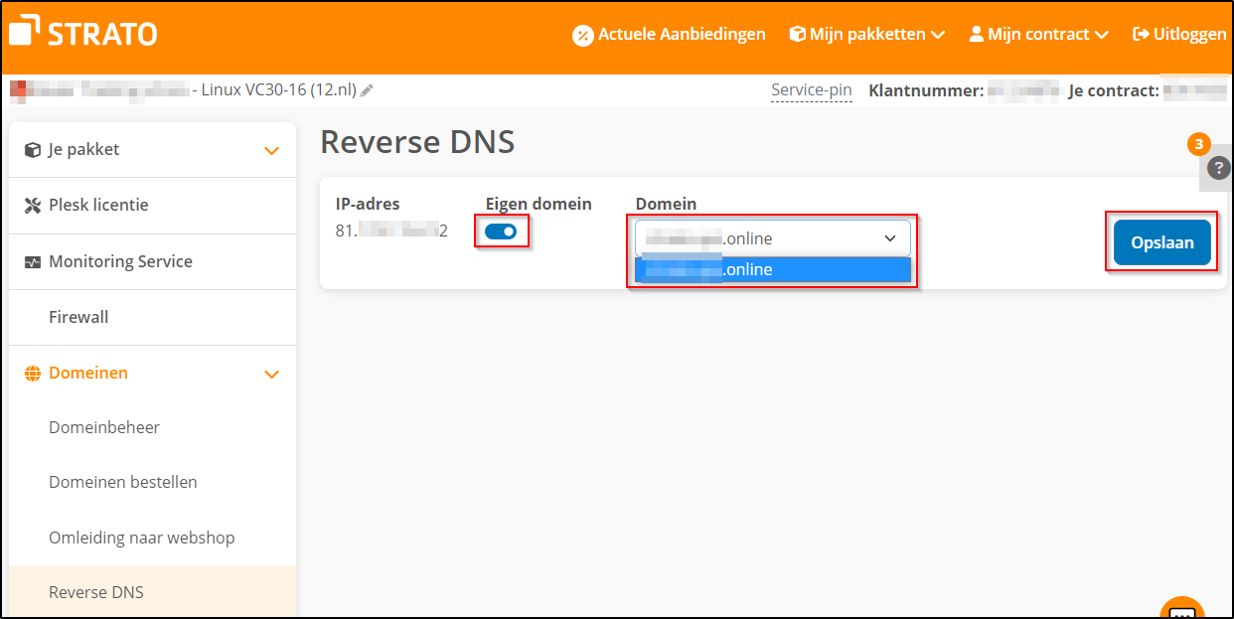Screen dimensions: 1234x619
Task: Click the IP-adres label
Action: tap(368, 204)
